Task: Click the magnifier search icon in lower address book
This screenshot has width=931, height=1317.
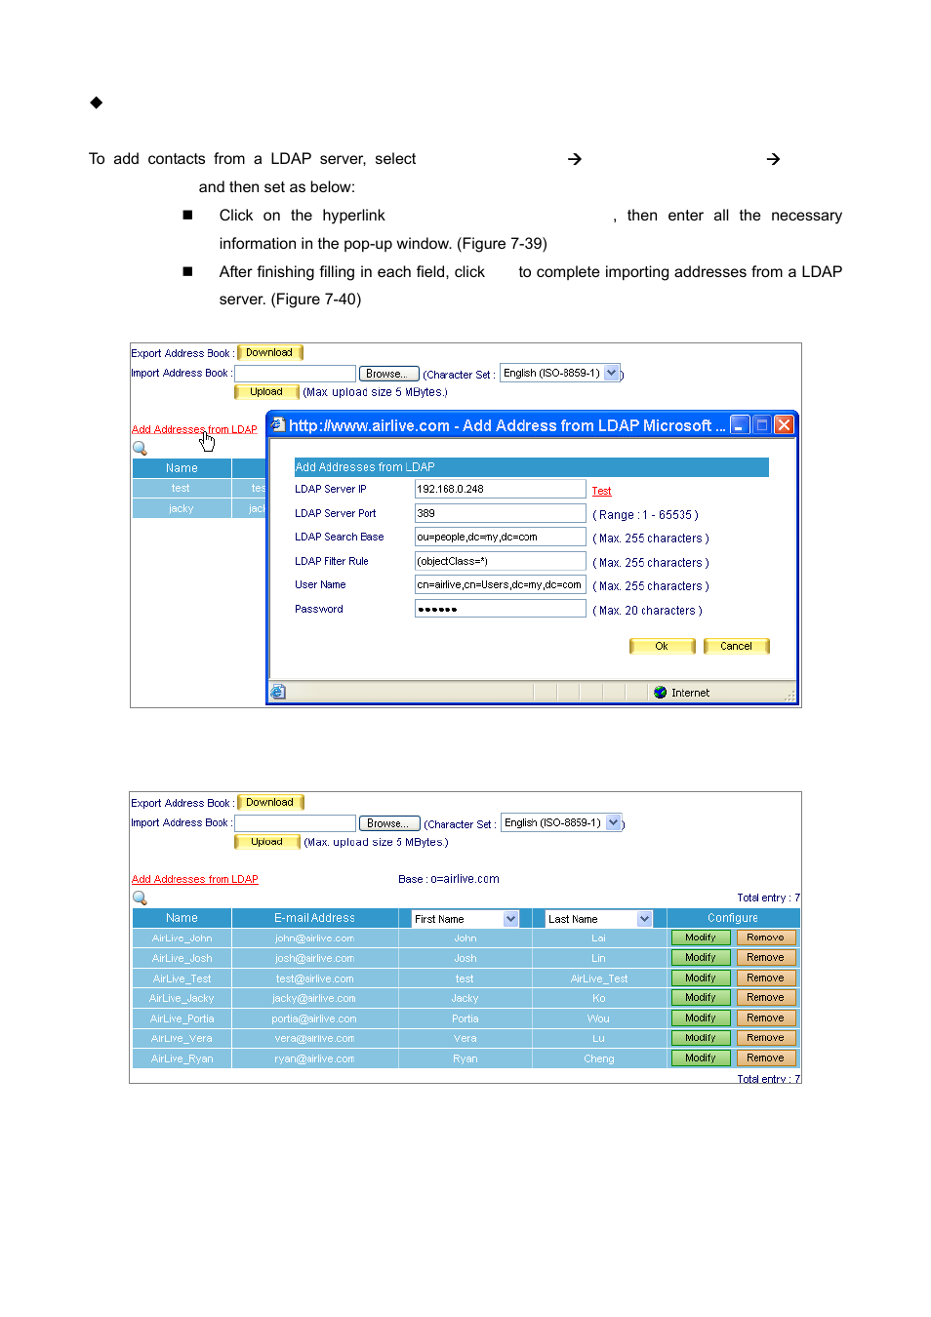Action: pyautogui.click(x=140, y=898)
